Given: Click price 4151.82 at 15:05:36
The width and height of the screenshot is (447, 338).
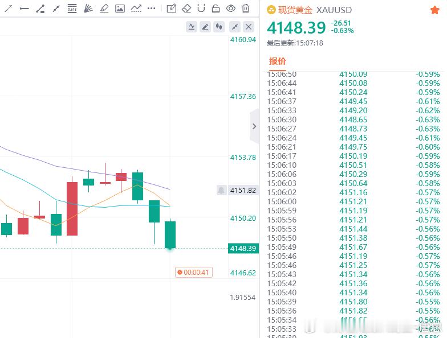Looking at the screenshot, I should [x=353, y=311].
